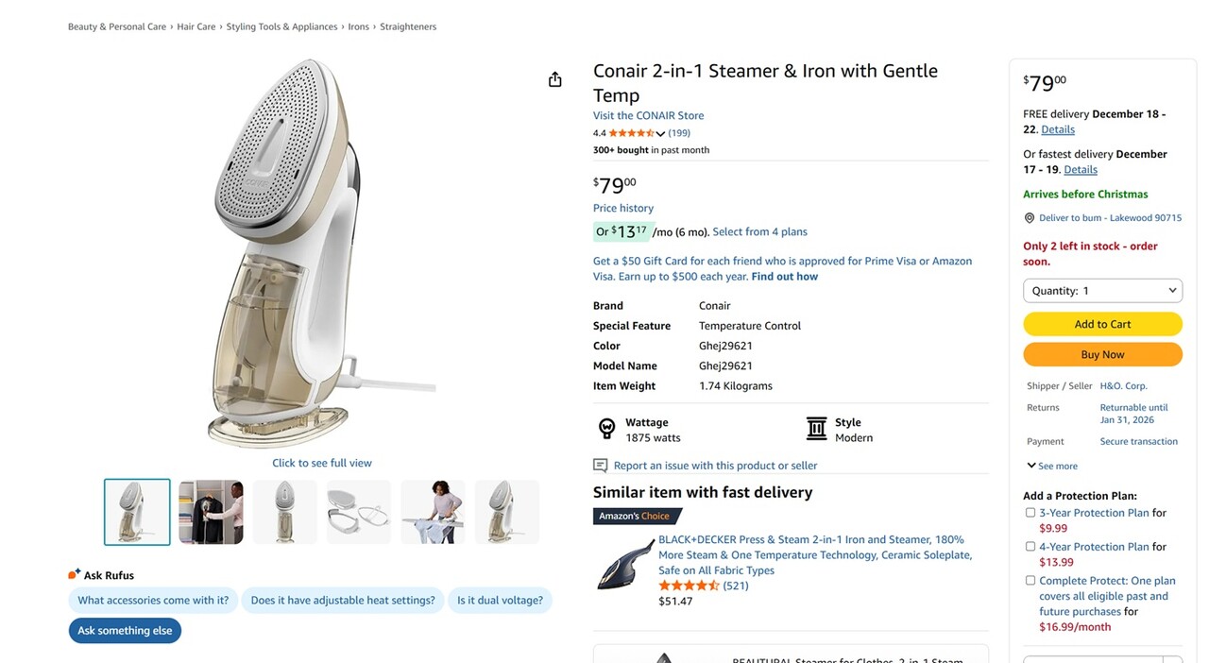
Task: Click the Buy Now button
Action: pos(1102,355)
